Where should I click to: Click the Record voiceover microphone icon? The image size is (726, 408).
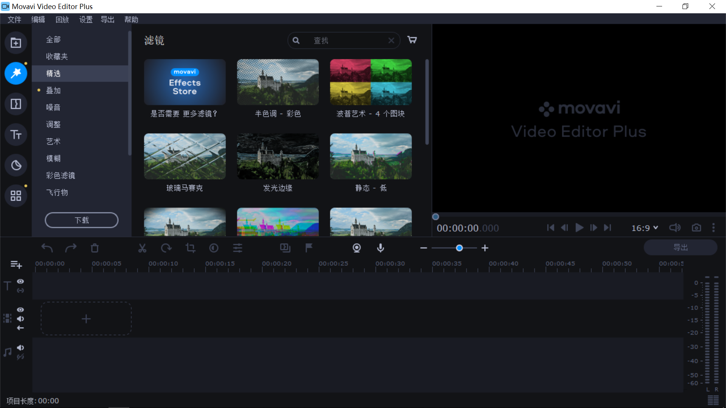[x=380, y=248]
